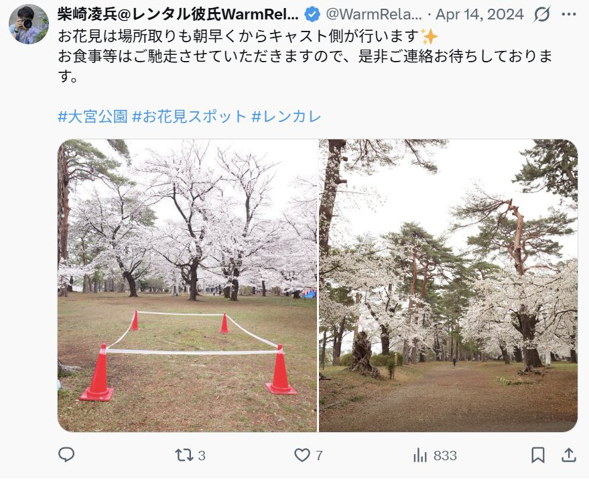The width and height of the screenshot is (589, 479).
Task: Open the user's profile avatar
Action: pos(29,24)
